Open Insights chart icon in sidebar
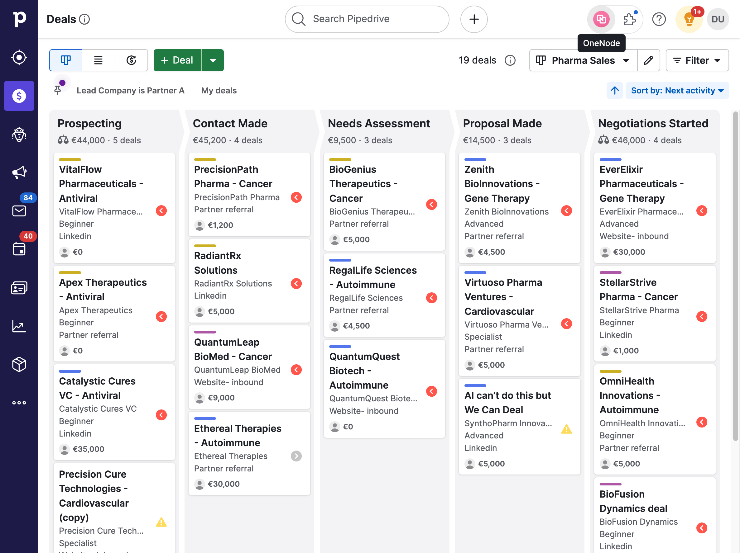The height and width of the screenshot is (553, 740). (19, 326)
